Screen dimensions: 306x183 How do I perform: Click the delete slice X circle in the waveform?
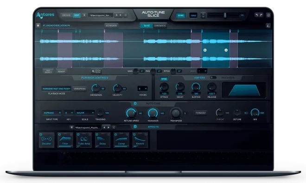pos(226,50)
